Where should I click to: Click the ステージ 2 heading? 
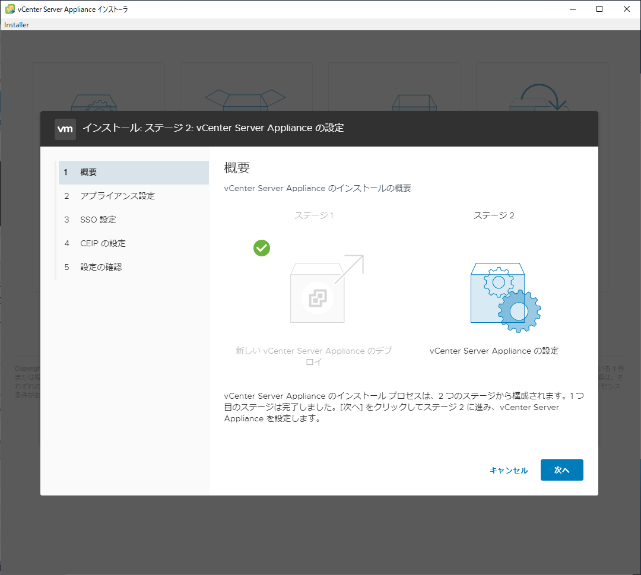click(494, 215)
